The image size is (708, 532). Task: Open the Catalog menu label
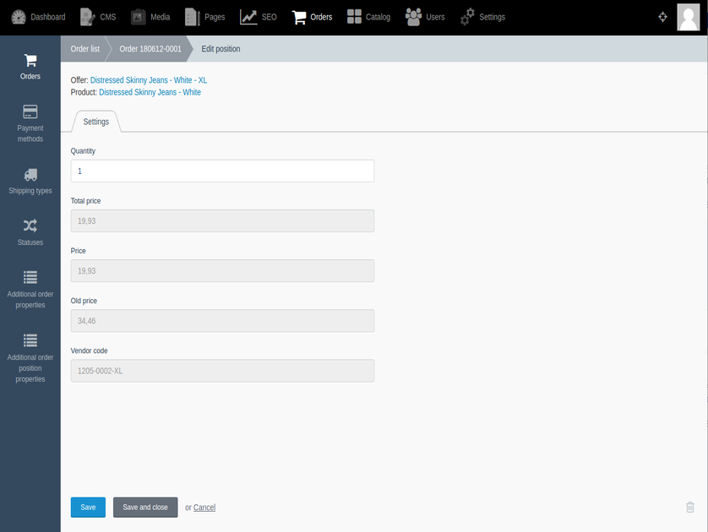pyautogui.click(x=378, y=17)
